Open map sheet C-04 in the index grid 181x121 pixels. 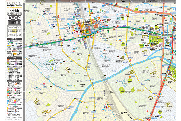click(14, 27)
